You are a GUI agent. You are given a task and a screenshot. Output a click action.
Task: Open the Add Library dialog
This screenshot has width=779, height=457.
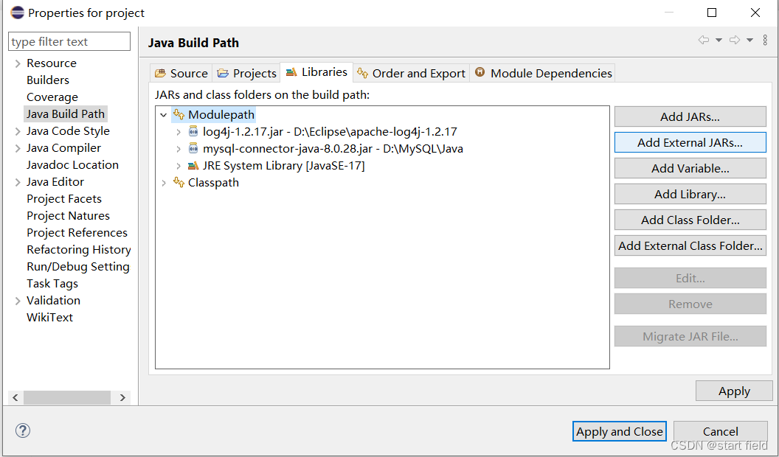(x=690, y=194)
